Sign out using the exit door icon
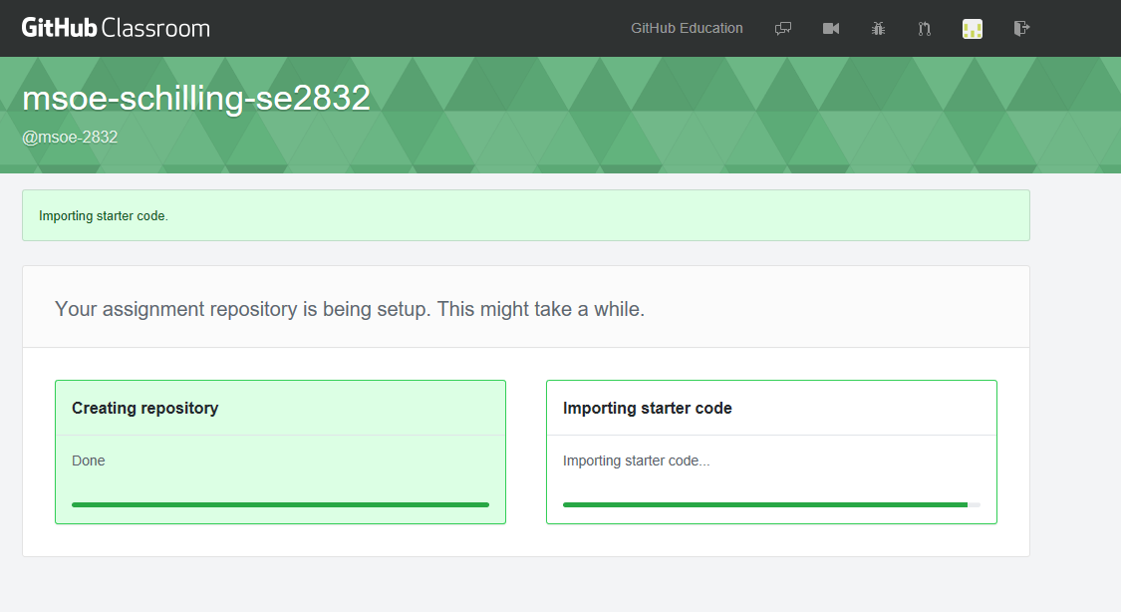Image resolution: width=1121 pixels, height=612 pixels. (x=1021, y=28)
